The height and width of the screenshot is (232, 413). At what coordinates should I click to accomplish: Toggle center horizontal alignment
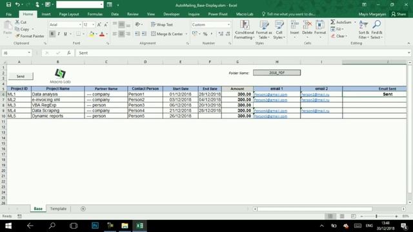(x=121, y=34)
